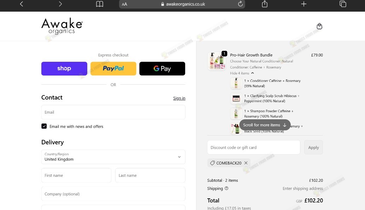Reload the page with the refresh icon
Screen dimensions: 365x210
(x=240, y=4)
